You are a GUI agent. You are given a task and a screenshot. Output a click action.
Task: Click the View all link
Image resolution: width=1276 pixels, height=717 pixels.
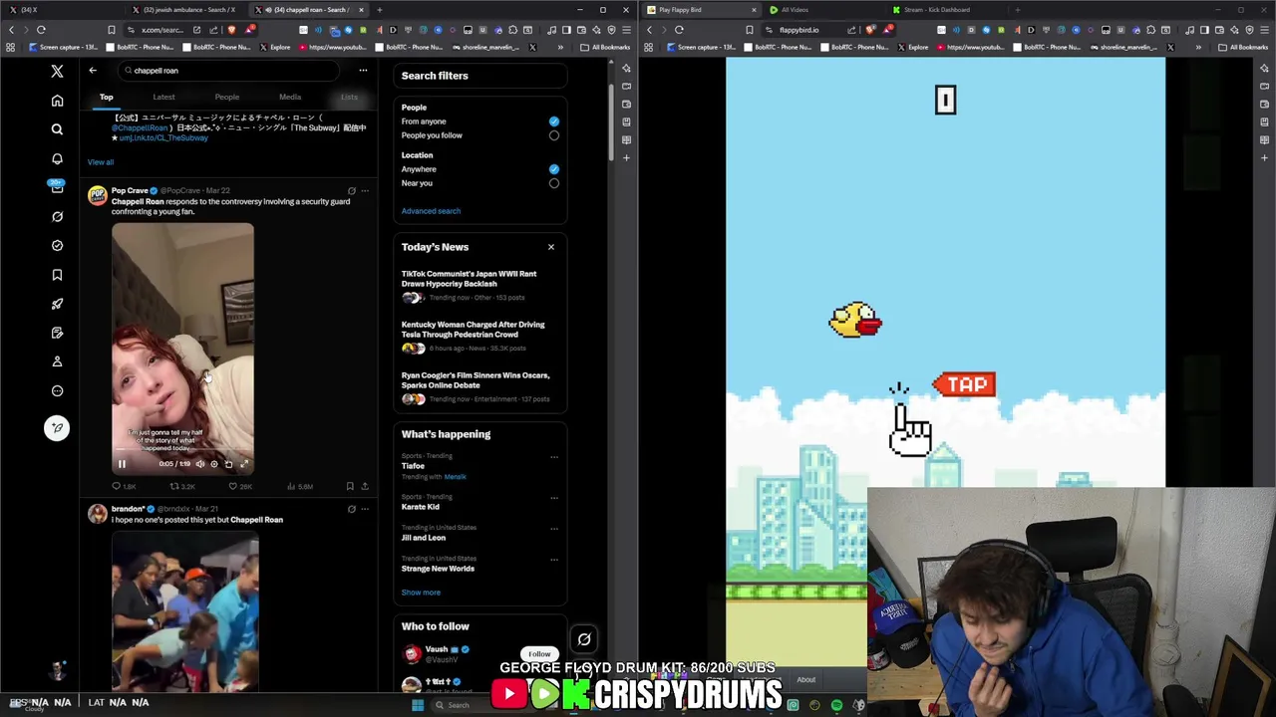[x=101, y=162]
